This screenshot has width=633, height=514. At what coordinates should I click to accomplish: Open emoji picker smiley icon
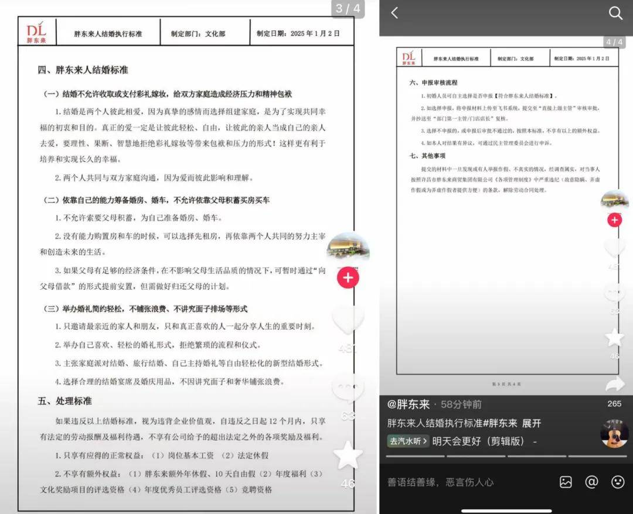tap(618, 482)
